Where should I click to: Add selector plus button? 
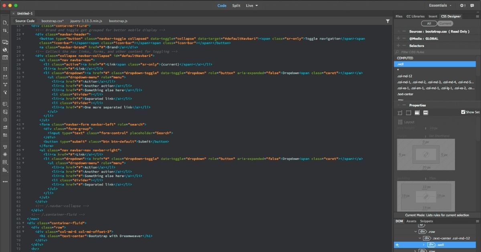pos(398,46)
